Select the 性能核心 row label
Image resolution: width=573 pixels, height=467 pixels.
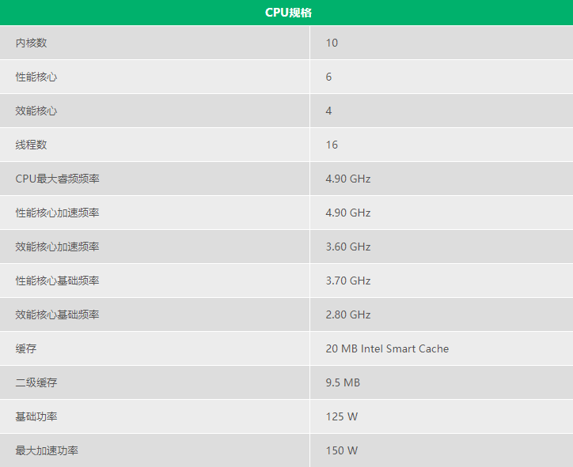[x=36, y=77]
